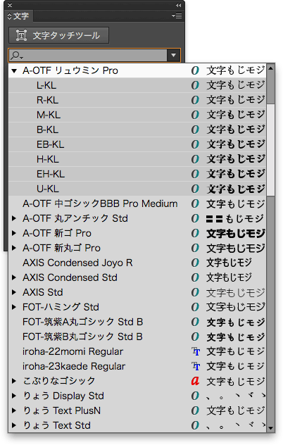Click the font sample preview for AXIS Std

click(x=236, y=292)
